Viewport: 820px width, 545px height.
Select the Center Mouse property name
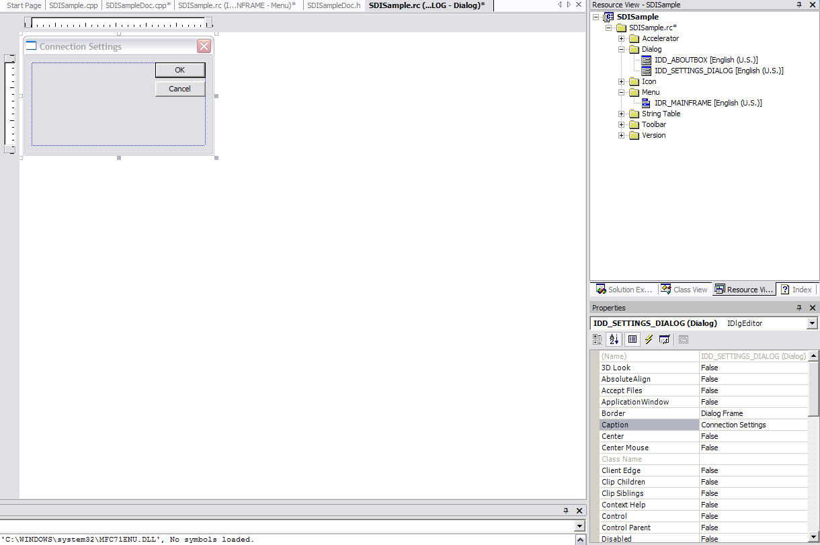coord(649,448)
